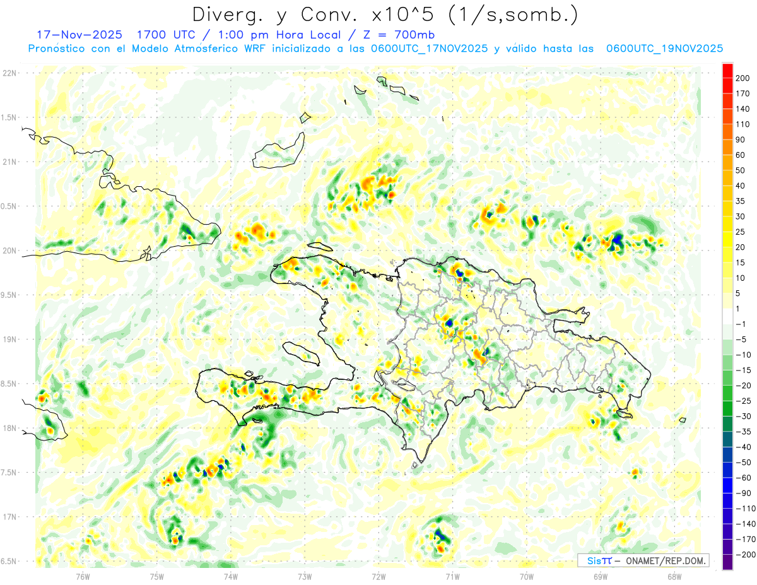Click the color bar value -25
This screenshot has height=585, width=757.
point(744,401)
